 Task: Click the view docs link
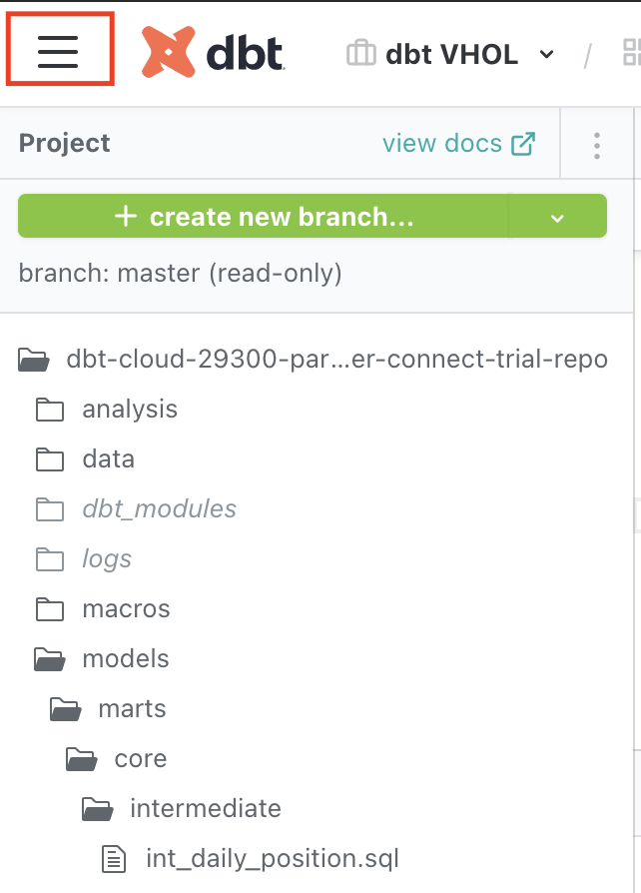(x=458, y=144)
